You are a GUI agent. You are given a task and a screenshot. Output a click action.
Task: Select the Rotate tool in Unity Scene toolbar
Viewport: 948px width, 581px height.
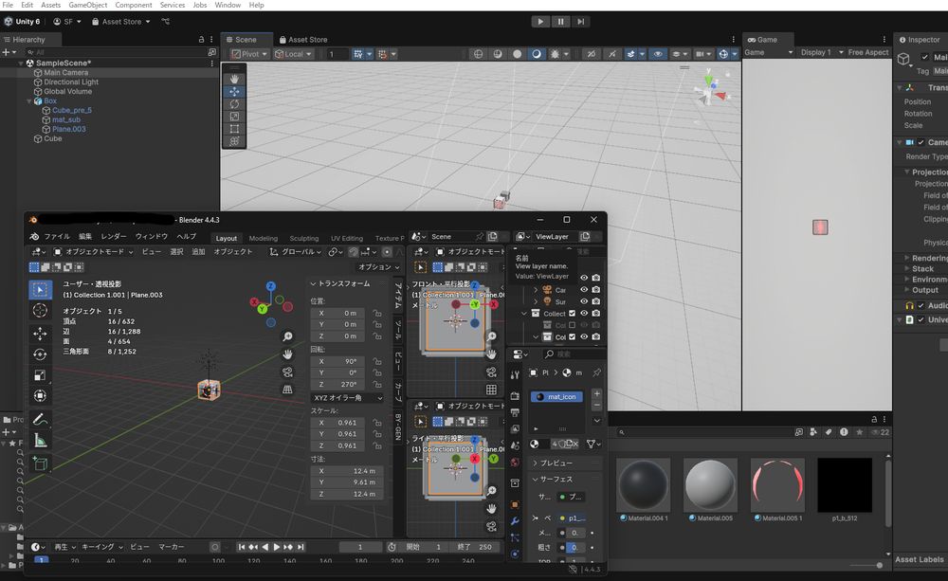(x=234, y=104)
